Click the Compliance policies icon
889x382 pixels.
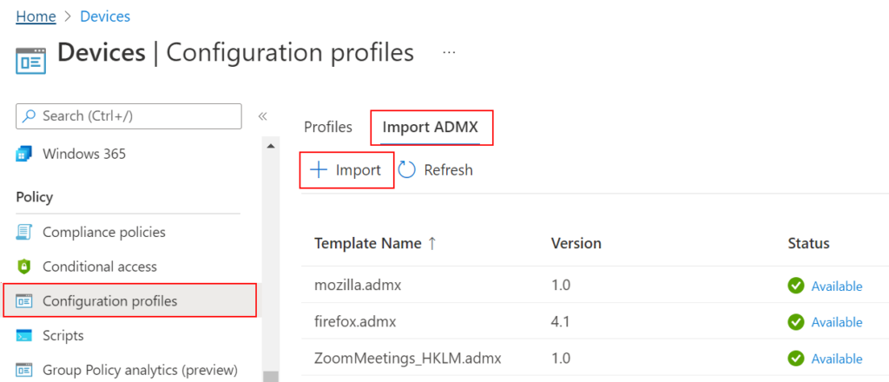click(x=23, y=233)
